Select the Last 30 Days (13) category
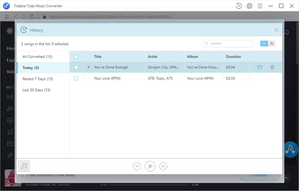The image size is (299, 191). [x=43, y=90]
